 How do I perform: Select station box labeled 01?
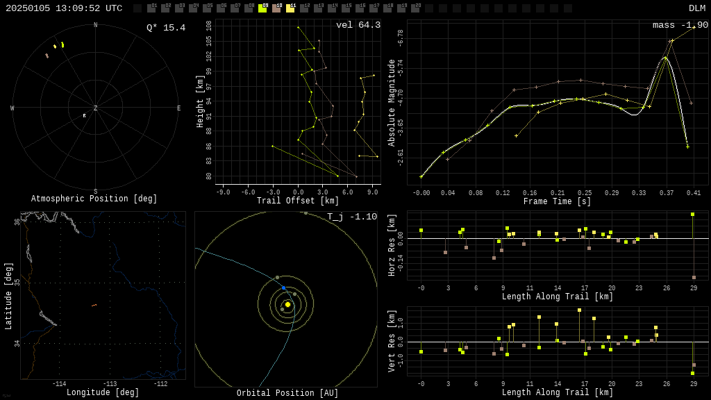(x=151, y=8)
